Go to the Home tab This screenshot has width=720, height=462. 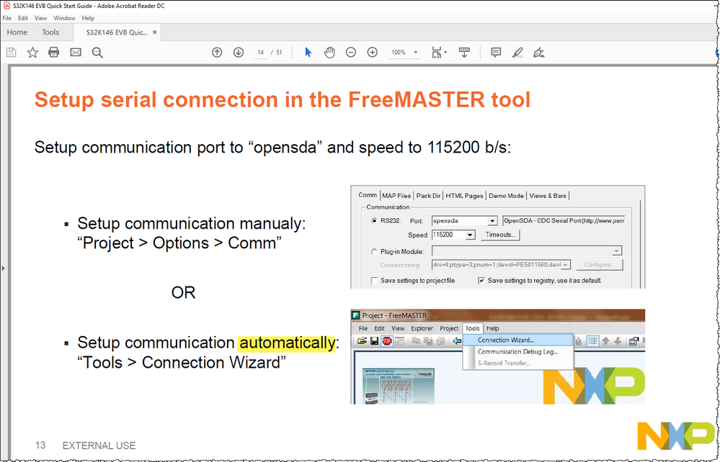[x=17, y=32]
